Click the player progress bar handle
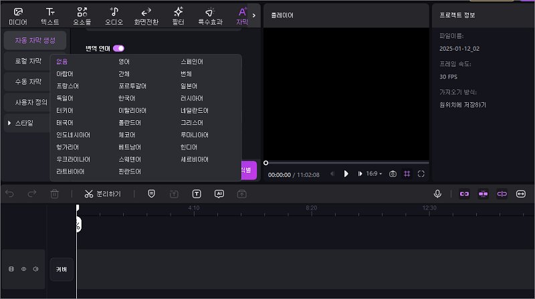Screen dimensions: 535x299 point(265,163)
